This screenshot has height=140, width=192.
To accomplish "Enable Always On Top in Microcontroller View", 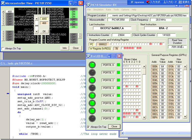I will click(x=3, y=48).
